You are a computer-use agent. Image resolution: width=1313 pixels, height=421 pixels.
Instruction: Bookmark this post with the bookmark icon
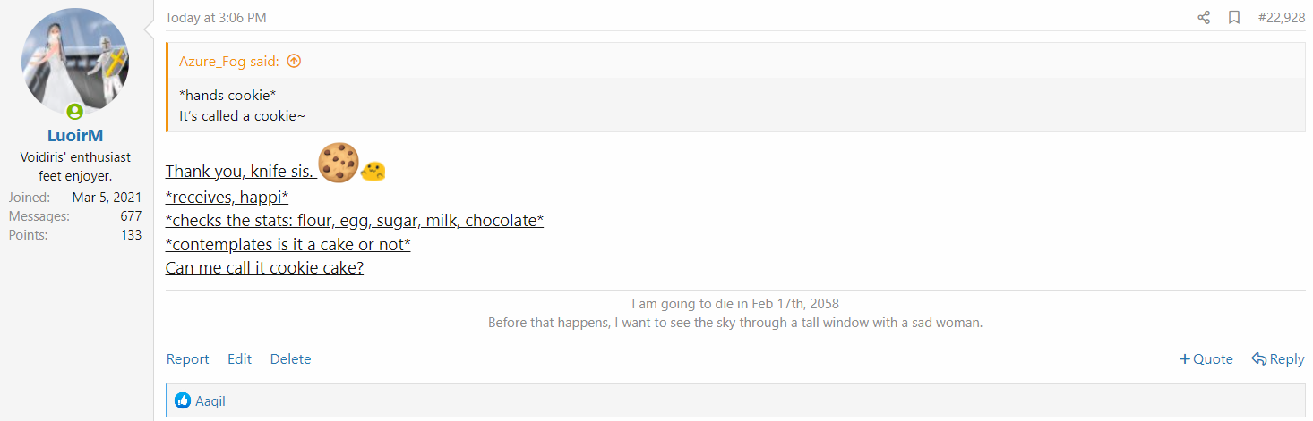[1234, 18]
